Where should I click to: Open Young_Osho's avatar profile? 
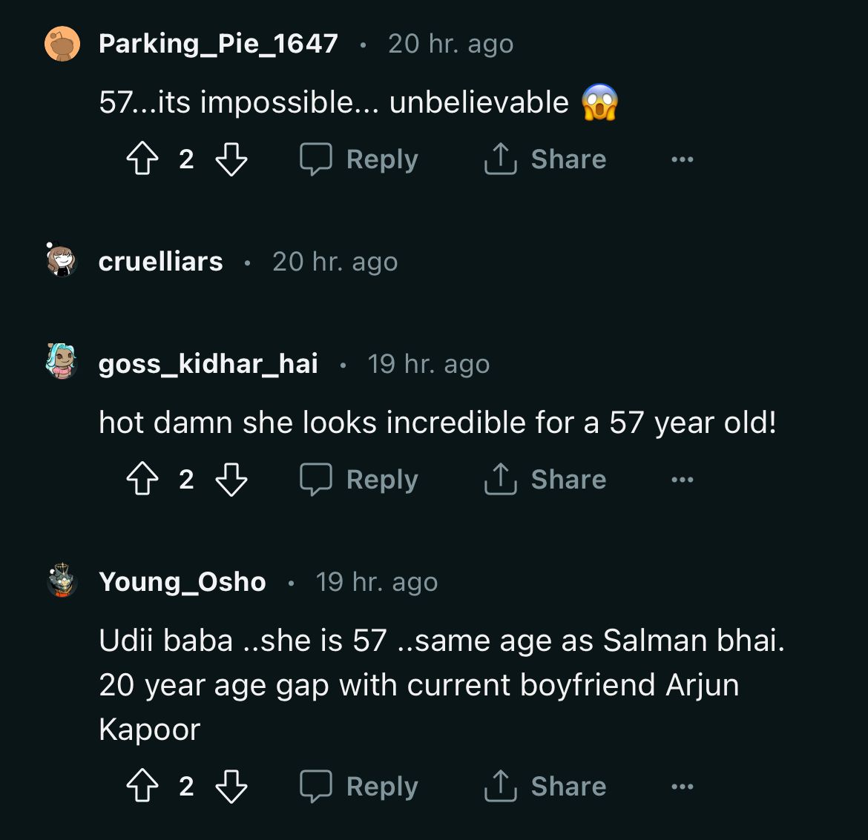coord(62,582)
